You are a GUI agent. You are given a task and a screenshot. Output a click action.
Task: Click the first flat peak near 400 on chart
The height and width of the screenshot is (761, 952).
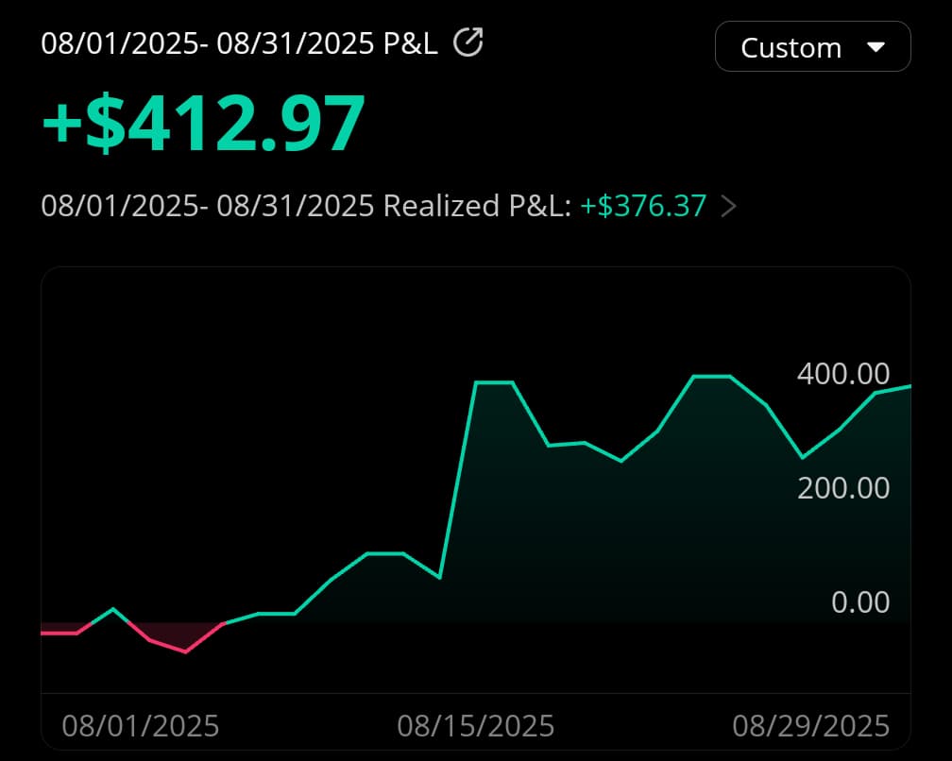coord(494,382)
